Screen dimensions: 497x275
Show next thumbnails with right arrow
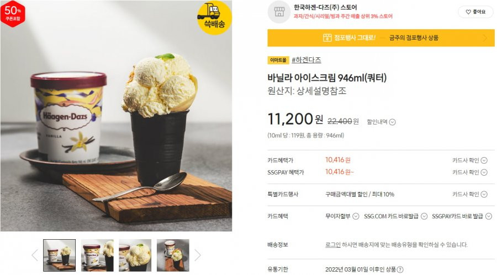pos(198,255)
